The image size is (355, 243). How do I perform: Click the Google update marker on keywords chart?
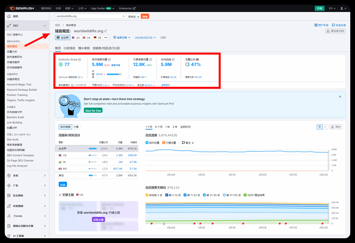tap(164, 224)
